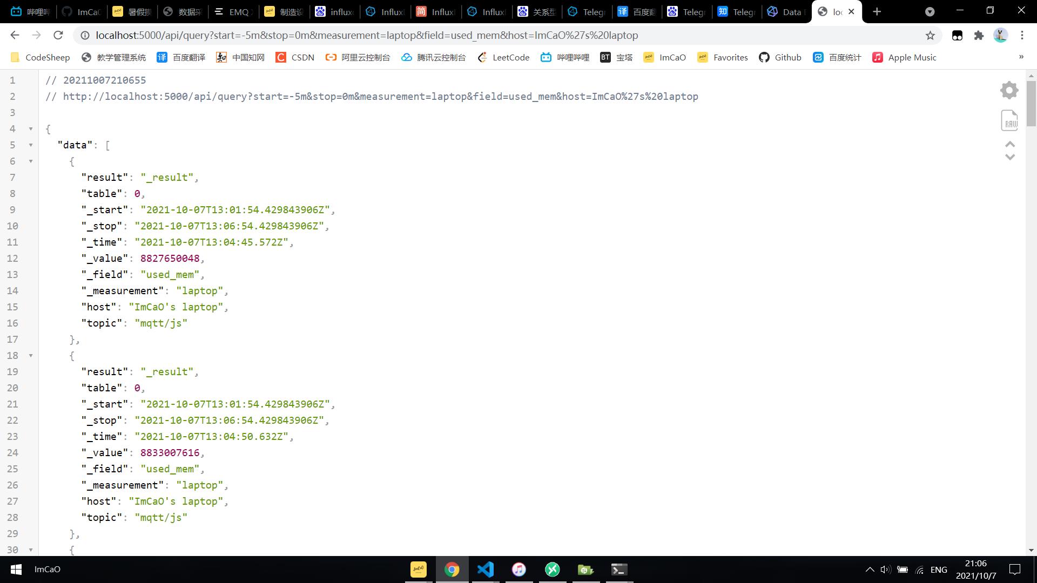
Task: Open a new browser tab
Action: click(877, 12)
